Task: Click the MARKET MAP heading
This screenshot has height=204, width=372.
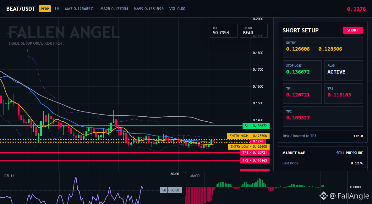Action: point(294,153)
